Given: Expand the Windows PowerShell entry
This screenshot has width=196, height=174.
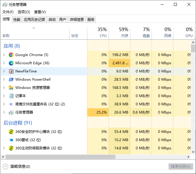Looking at the screenshot, I should tap(4, 80).
